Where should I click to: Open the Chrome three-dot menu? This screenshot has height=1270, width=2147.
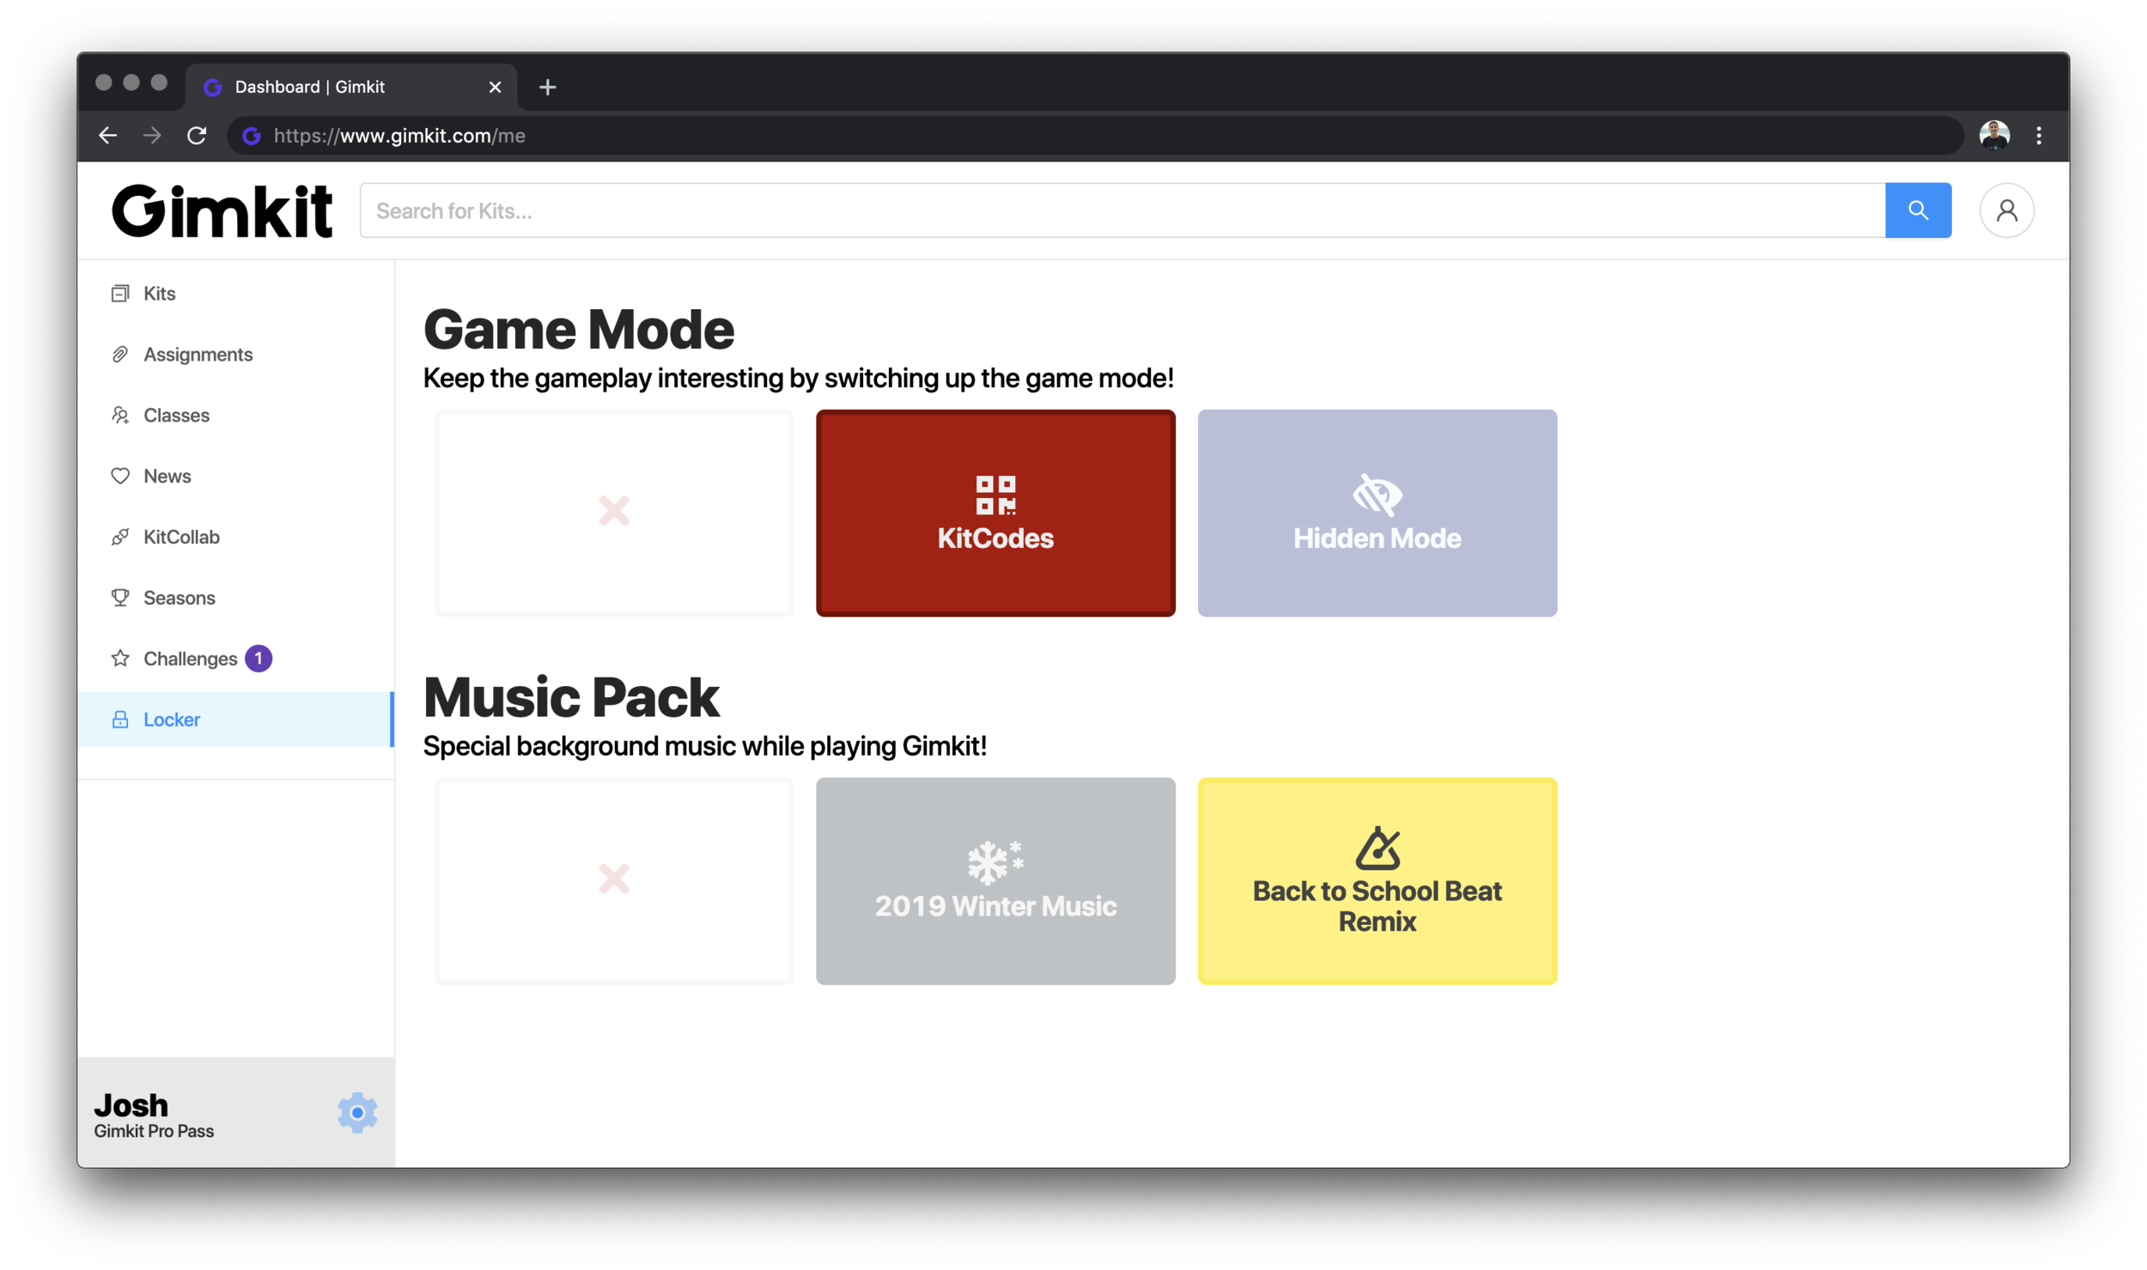pos(2041,135)
